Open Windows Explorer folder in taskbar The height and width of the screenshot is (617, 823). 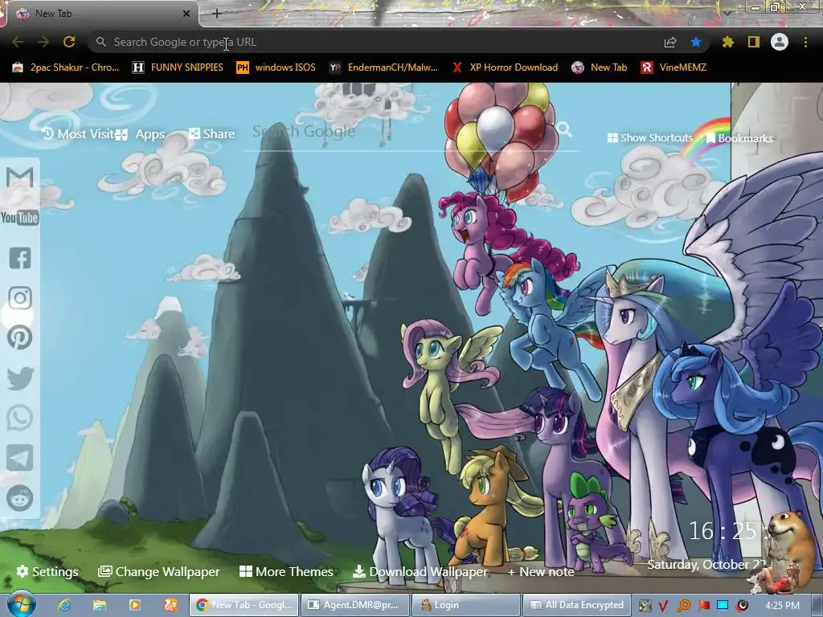[100, 605]
